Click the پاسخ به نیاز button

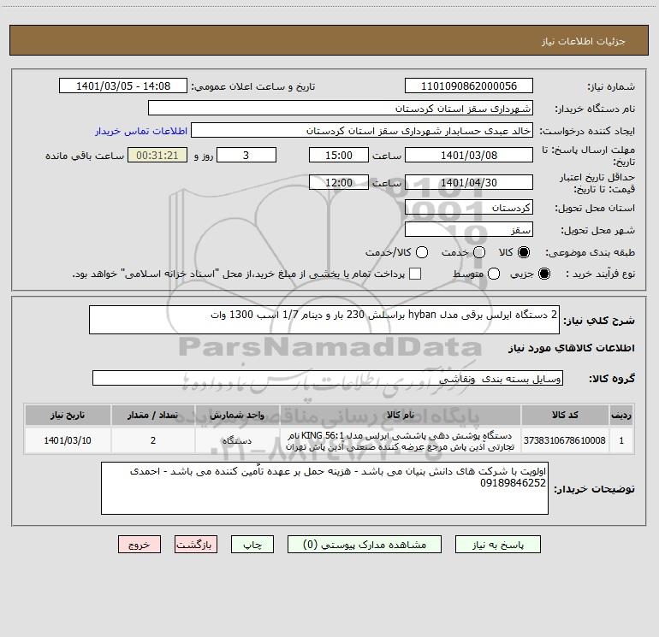tap(497, 545)
